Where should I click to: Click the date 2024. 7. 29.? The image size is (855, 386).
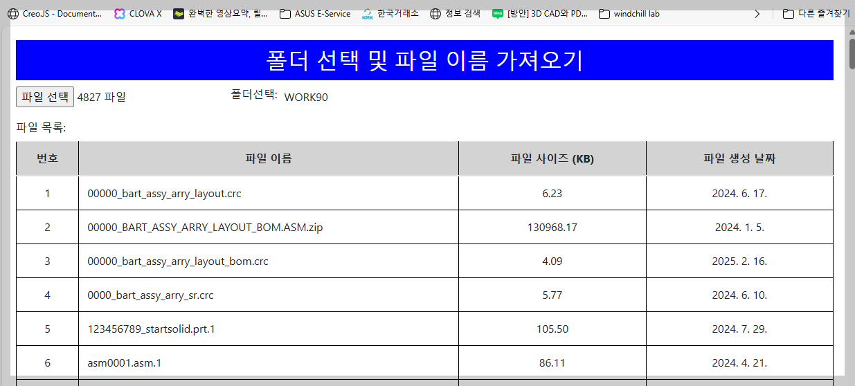[x=739, y=329]
